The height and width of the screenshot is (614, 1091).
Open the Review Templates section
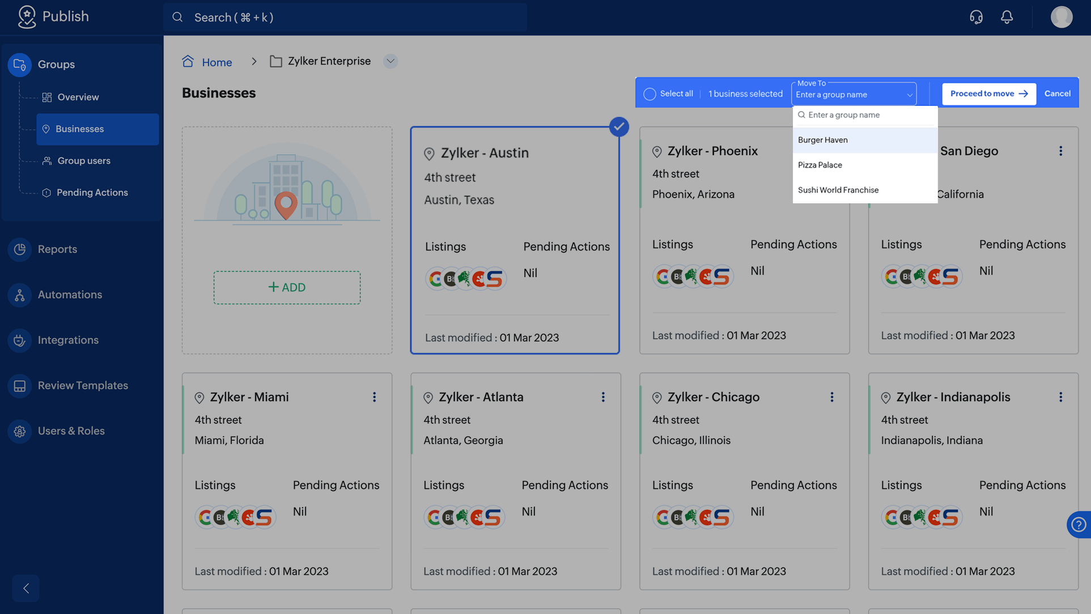82,385
